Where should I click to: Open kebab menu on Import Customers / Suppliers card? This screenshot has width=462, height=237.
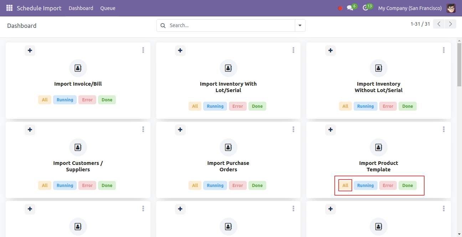143,130
